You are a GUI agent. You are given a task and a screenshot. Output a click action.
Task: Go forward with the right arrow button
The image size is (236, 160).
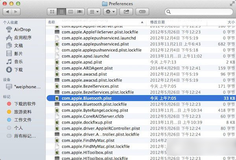coord(16,12)
